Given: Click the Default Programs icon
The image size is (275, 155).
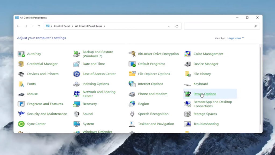Looking at the screenshot, I should click(x=132, y=64).
